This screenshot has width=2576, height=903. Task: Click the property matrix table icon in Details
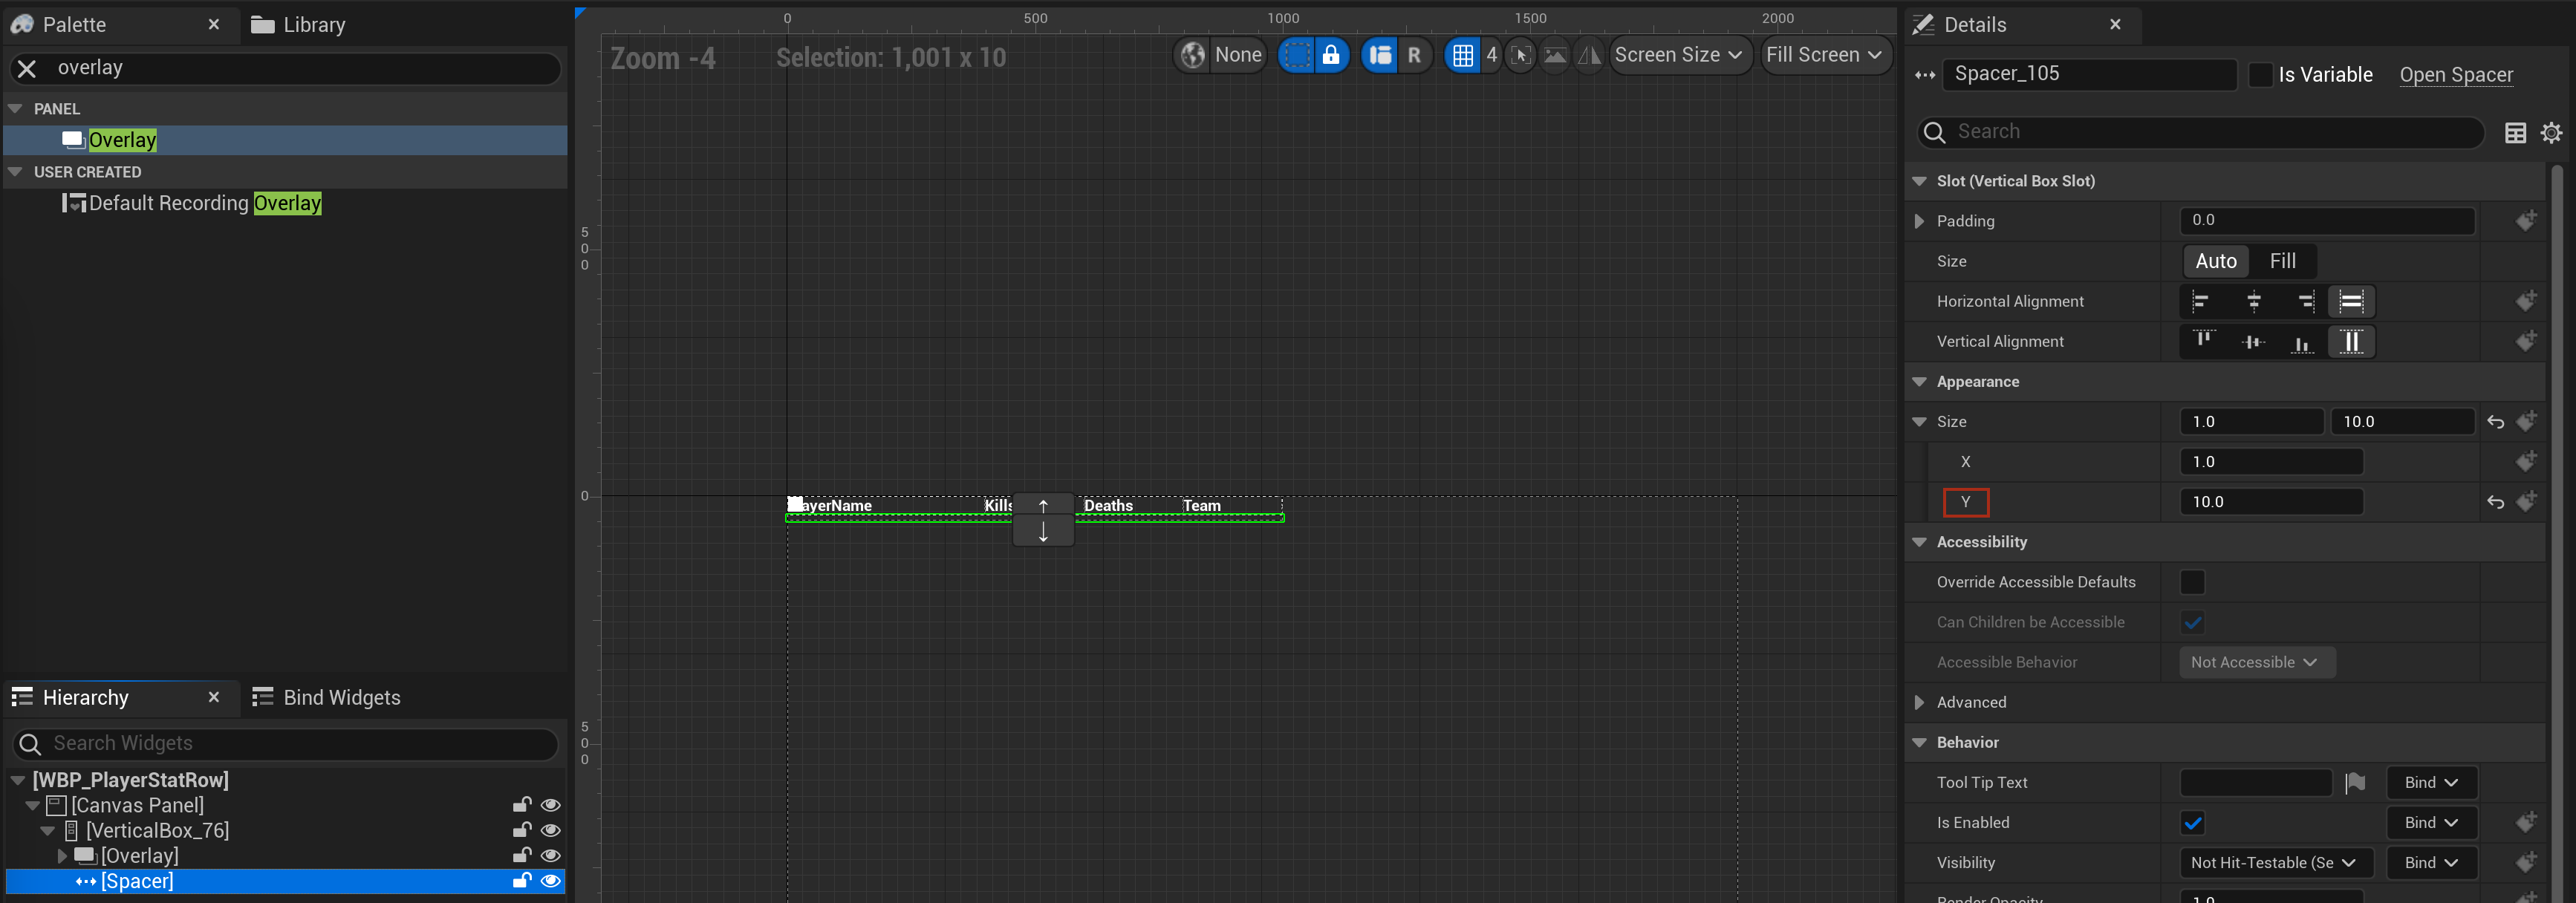point(2515,133)
